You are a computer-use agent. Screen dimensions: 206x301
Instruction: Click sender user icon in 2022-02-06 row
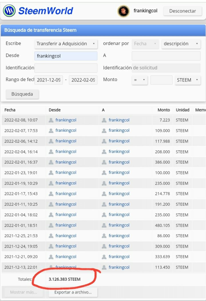tap(51, 141)
